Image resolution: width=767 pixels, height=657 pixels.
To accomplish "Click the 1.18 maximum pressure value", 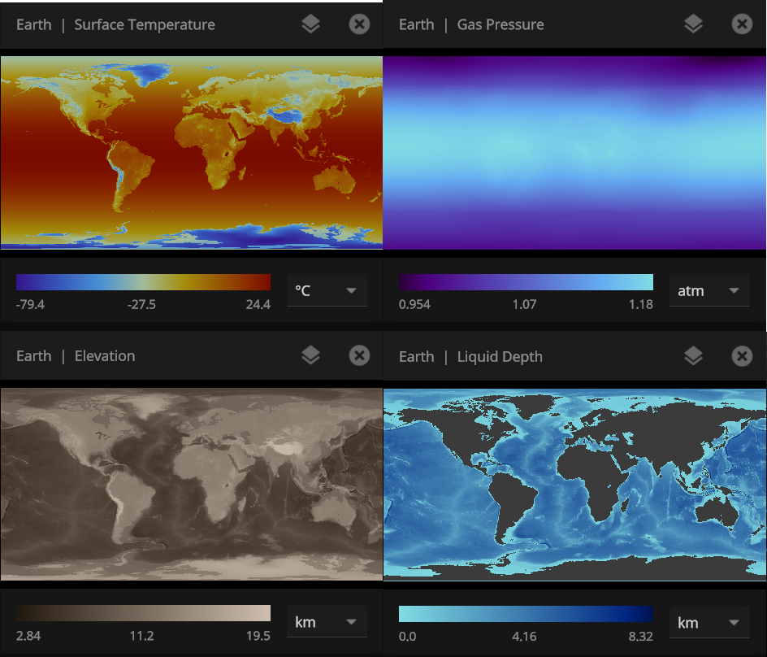I will [641, 304].
